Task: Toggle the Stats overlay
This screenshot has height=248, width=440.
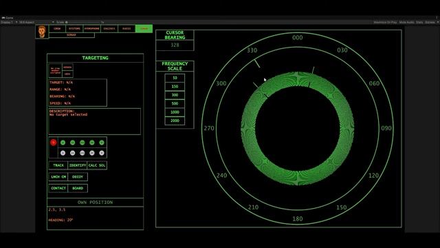Action: click(419, 22)
